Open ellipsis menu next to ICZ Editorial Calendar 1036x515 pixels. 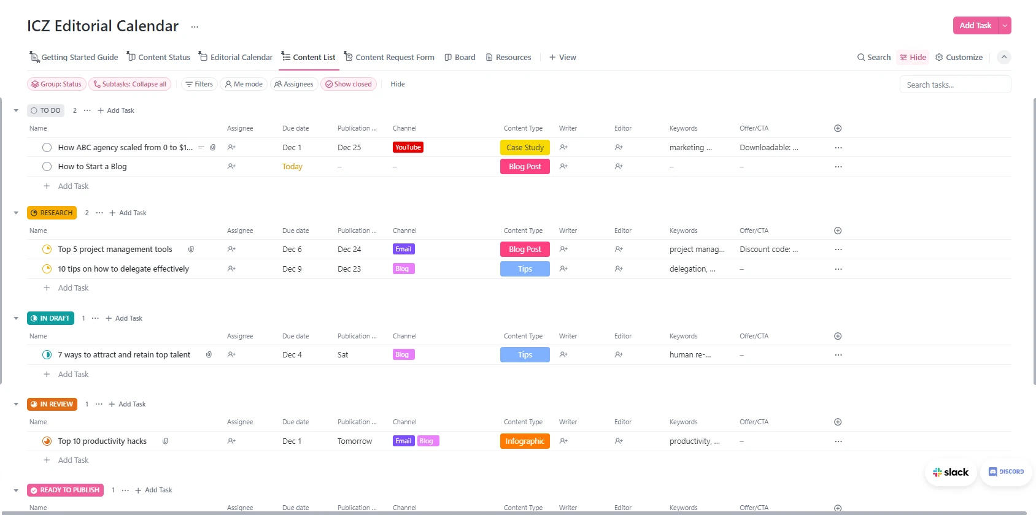click(195, 27)
